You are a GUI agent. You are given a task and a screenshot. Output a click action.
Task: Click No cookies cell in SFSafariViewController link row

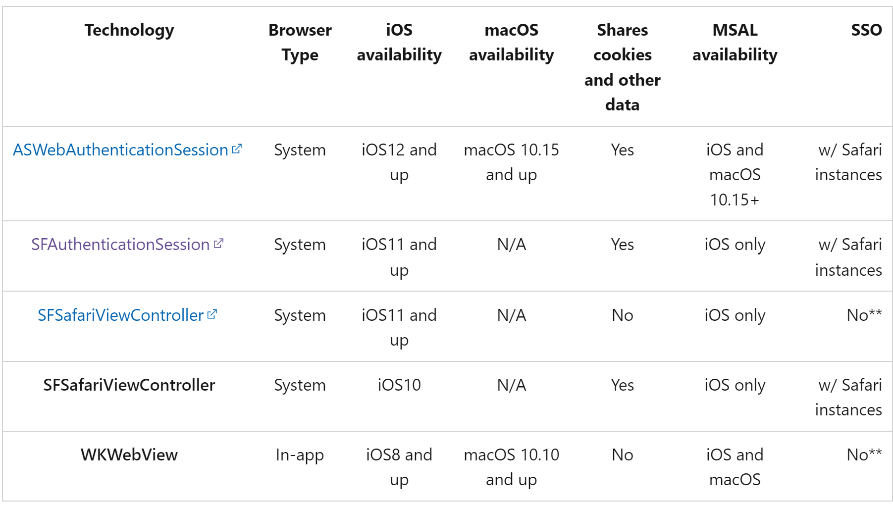[x=623, y=315]
